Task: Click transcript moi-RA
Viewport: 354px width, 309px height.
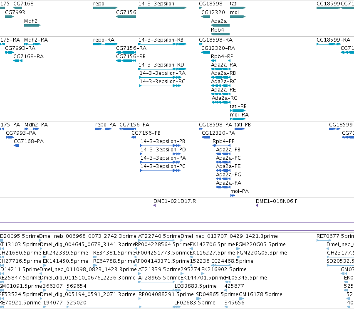Action: click(x=238, y=119)
